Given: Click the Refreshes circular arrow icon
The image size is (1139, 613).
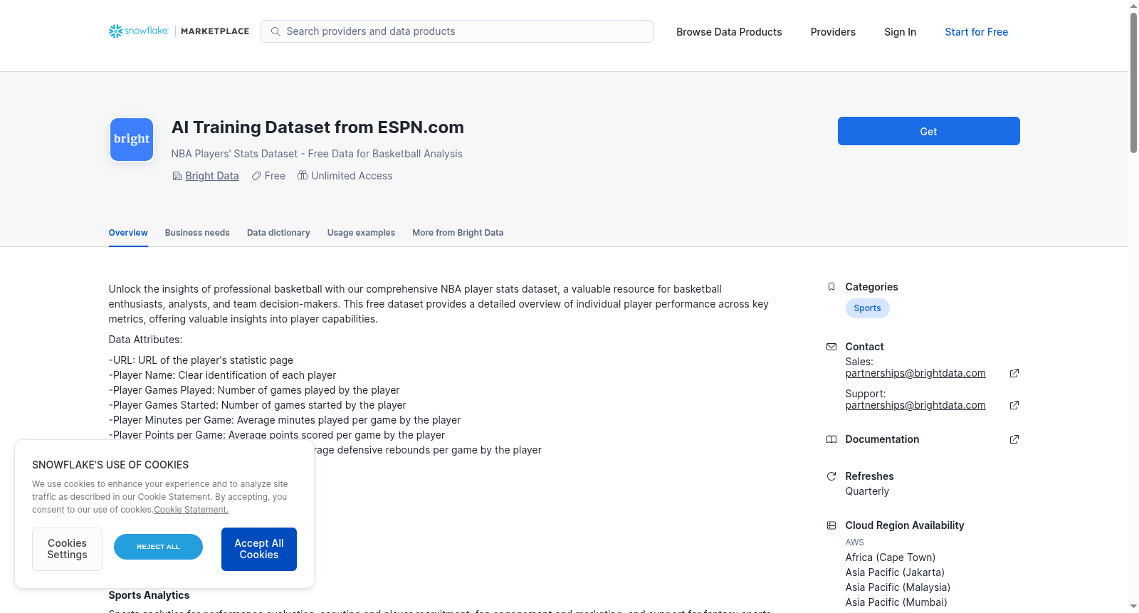Looking at the screenshot, I should [x=831, y=476].
